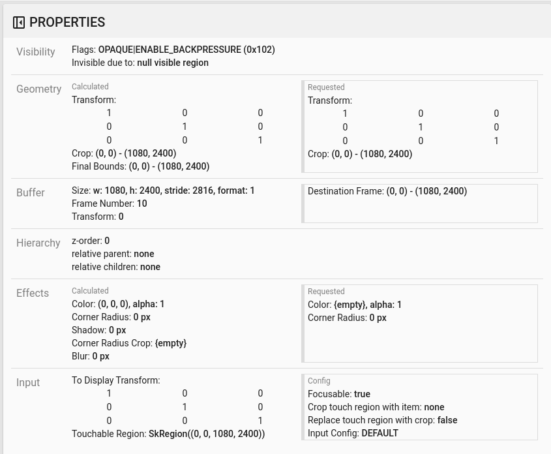
Task: Click the null visible region text
Action: click(x=172, y=63)
